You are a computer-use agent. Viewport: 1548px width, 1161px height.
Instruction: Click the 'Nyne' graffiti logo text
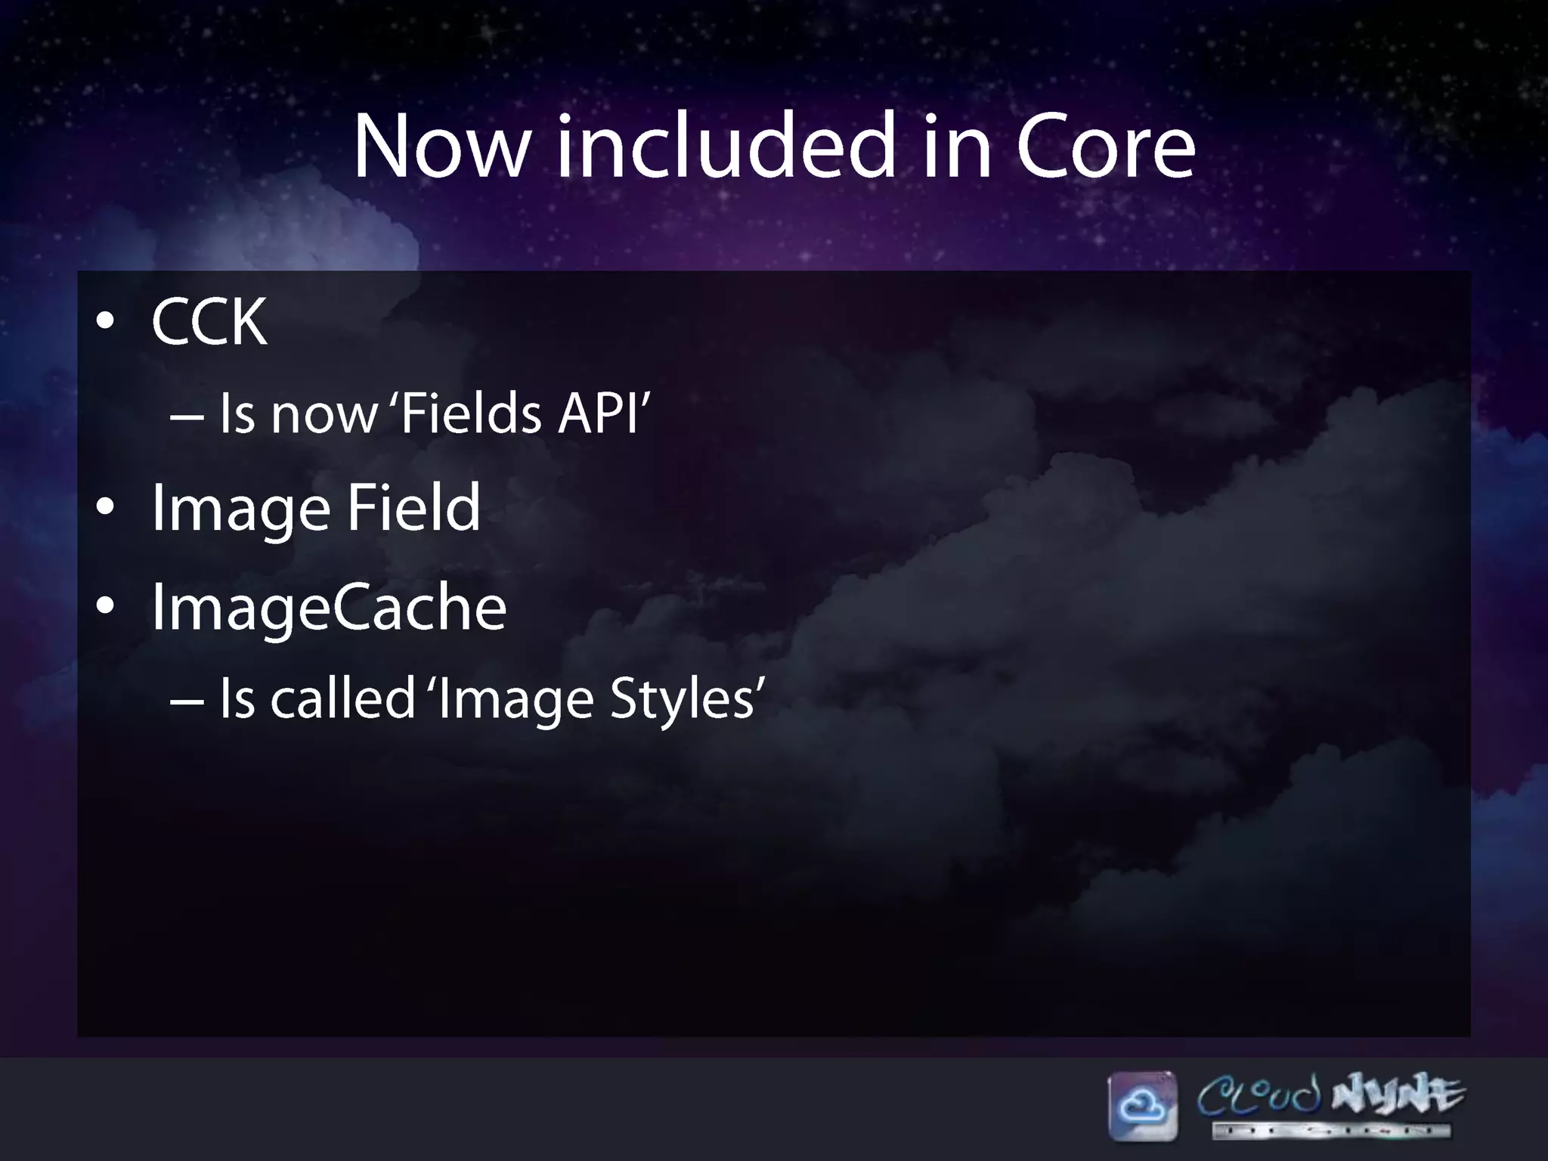click(1398, 1094)
